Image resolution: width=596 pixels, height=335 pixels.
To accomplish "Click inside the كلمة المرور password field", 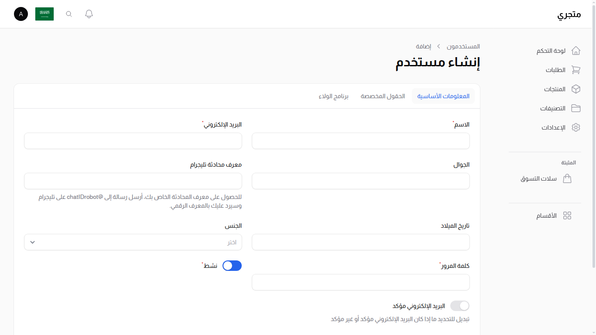I will [360, 282].
